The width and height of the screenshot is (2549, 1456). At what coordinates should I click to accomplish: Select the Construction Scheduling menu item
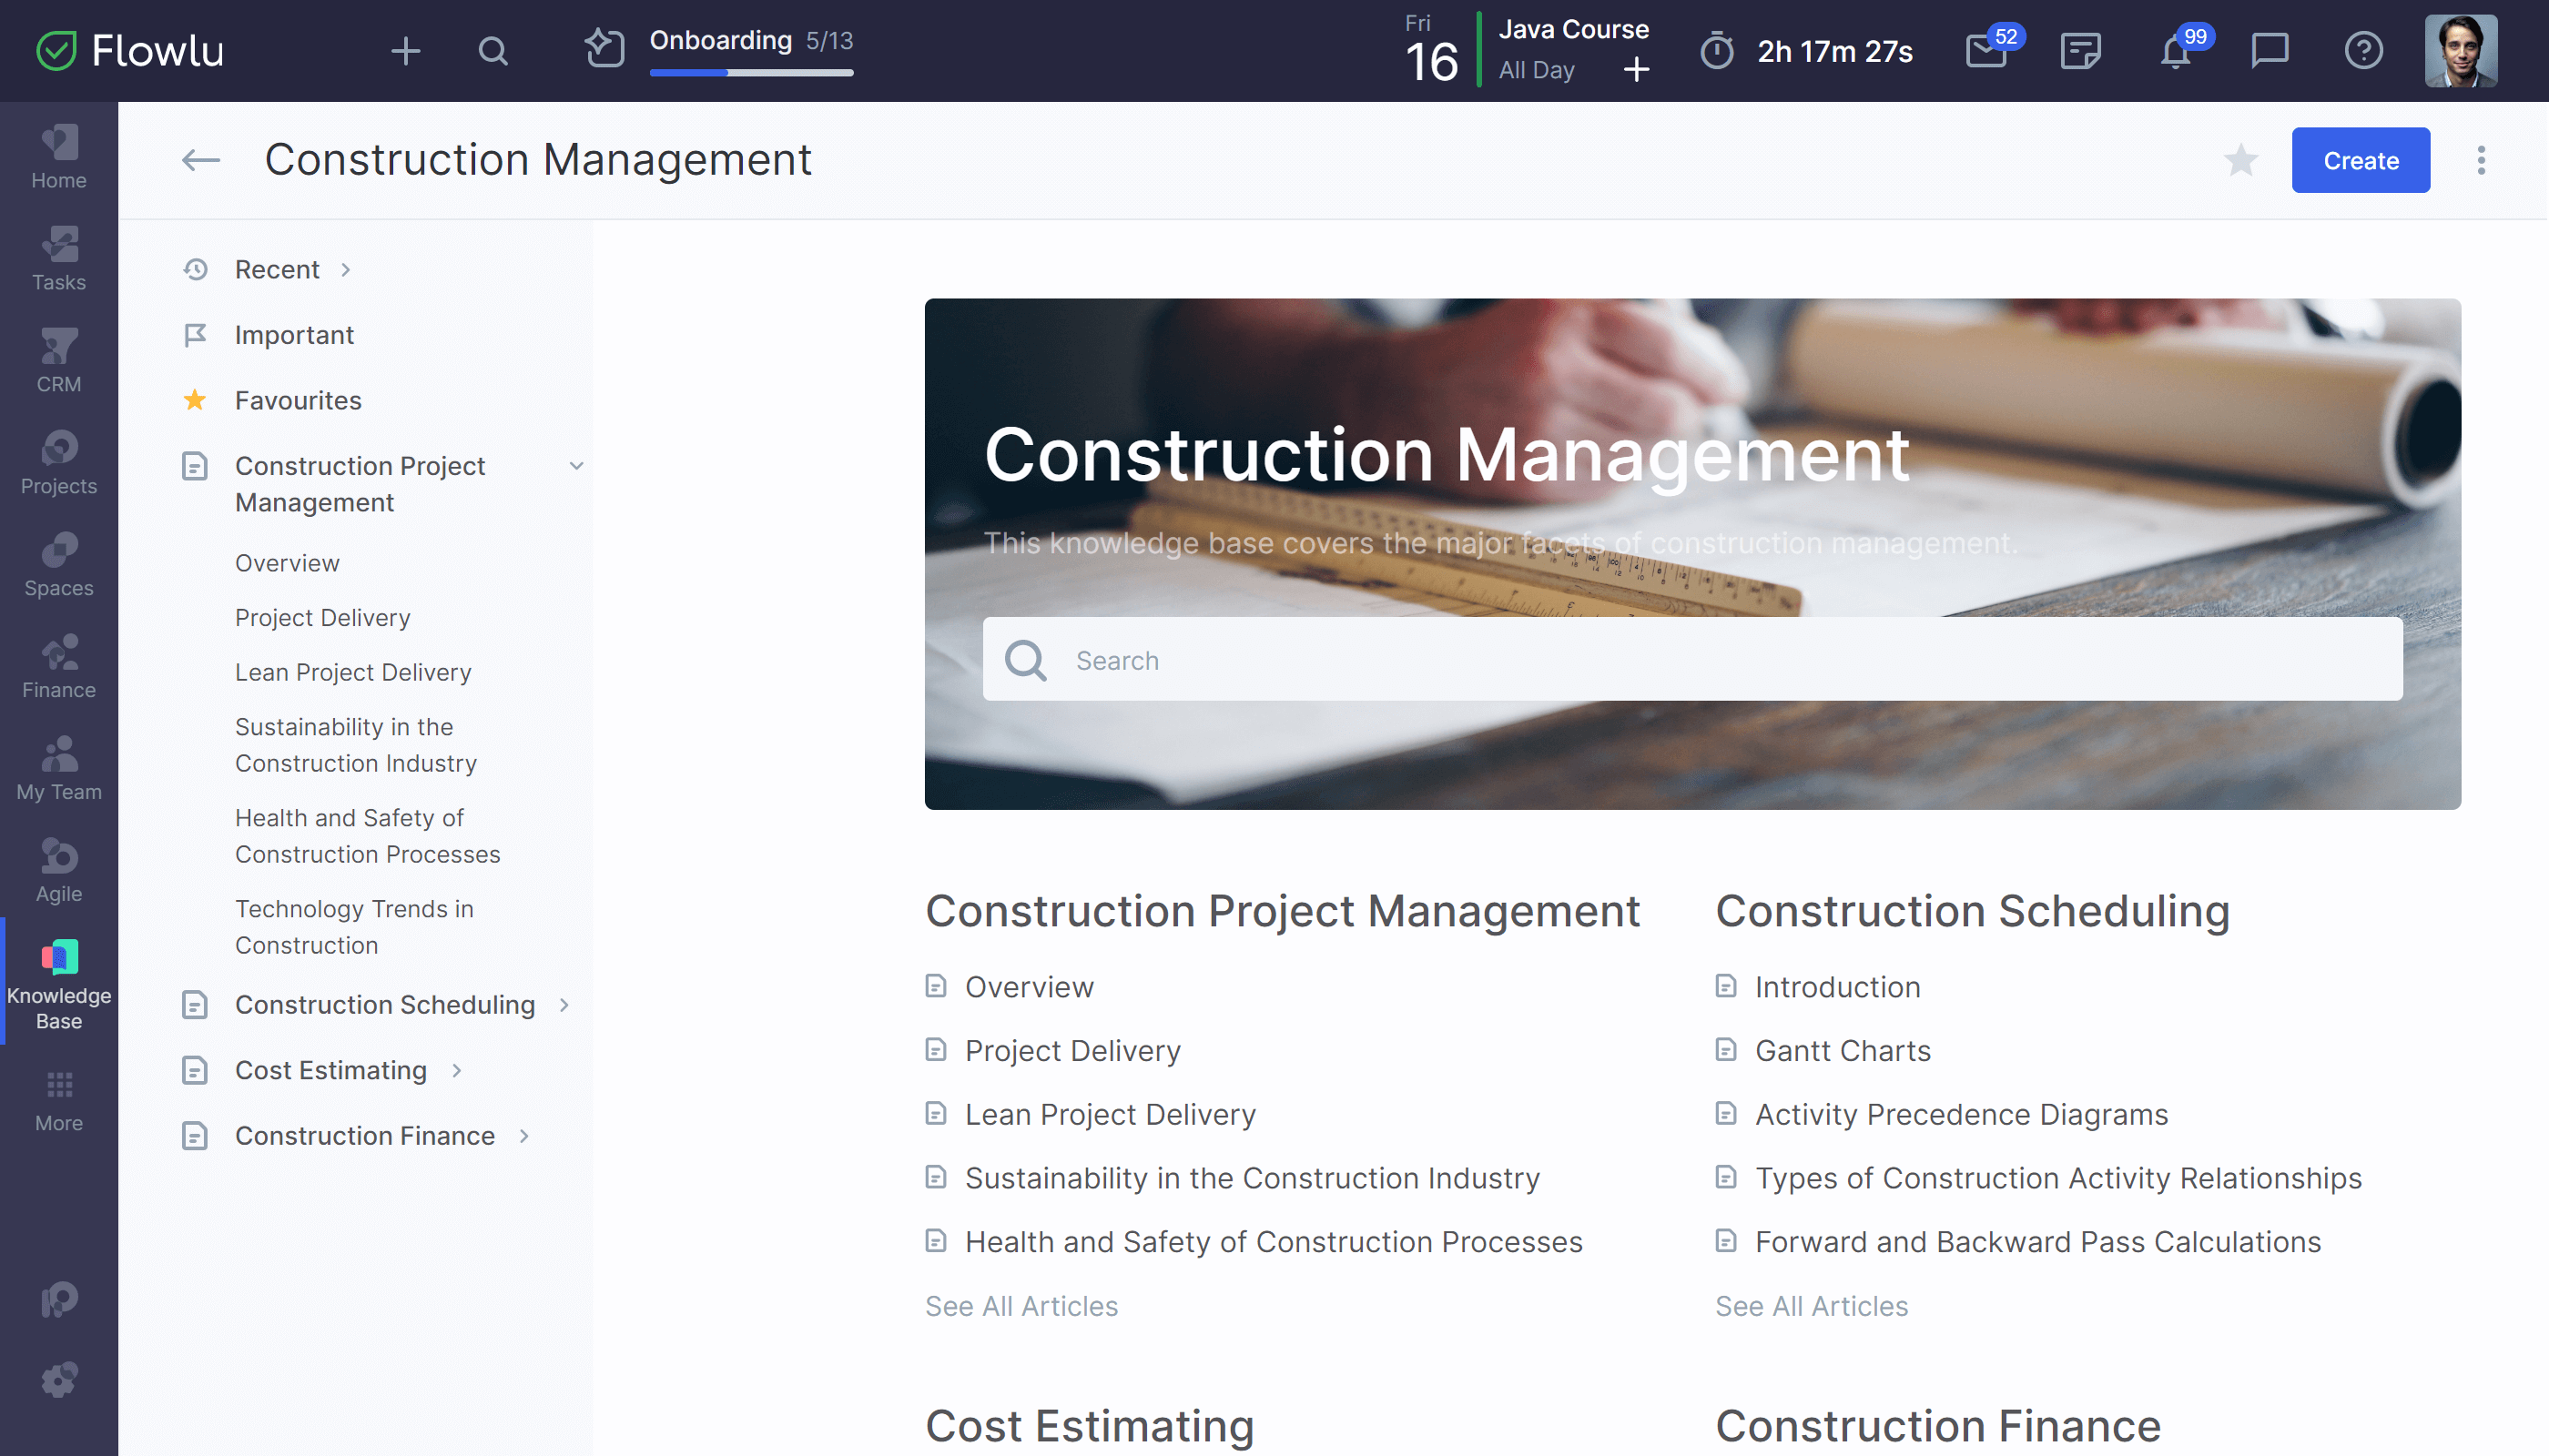click(385, 1005)
